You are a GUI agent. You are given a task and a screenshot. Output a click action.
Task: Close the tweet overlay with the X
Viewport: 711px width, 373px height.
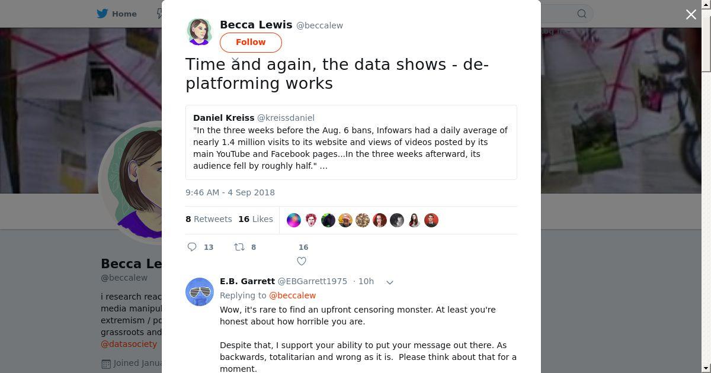point(691,14)
